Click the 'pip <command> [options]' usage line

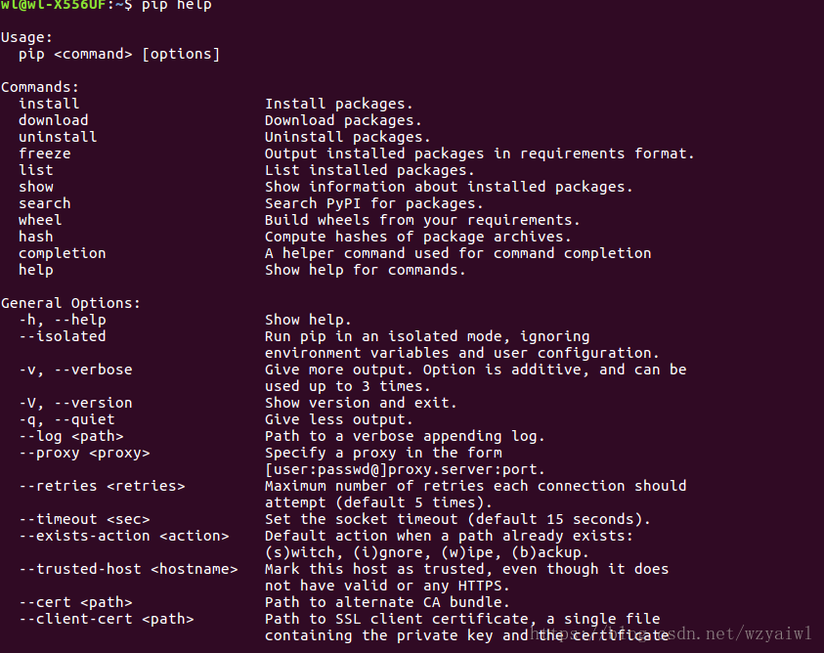coord(119,54)
